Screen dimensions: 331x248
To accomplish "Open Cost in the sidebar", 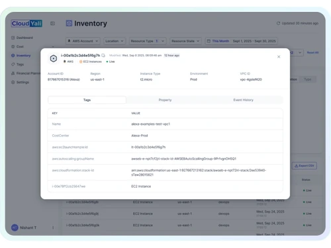I will 20,46.
